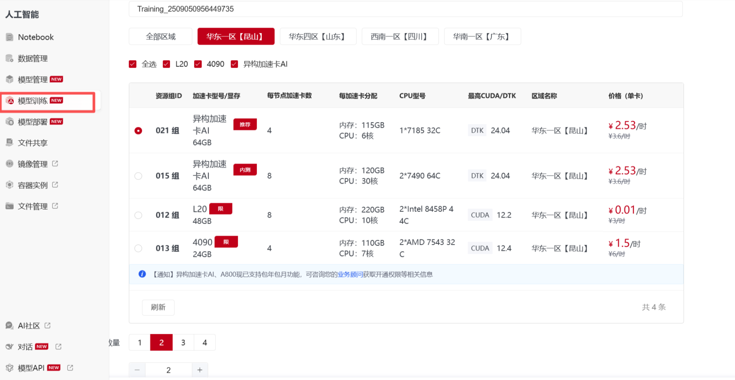
Task: Open the 业务顾问 link
Action: [350, 274]
